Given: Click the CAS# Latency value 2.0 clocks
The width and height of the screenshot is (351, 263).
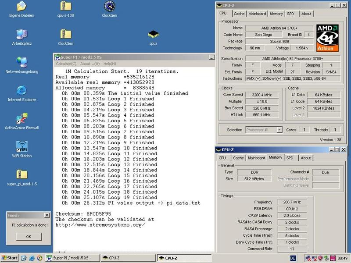Looking at the screenshot, I should click(292, 215).
